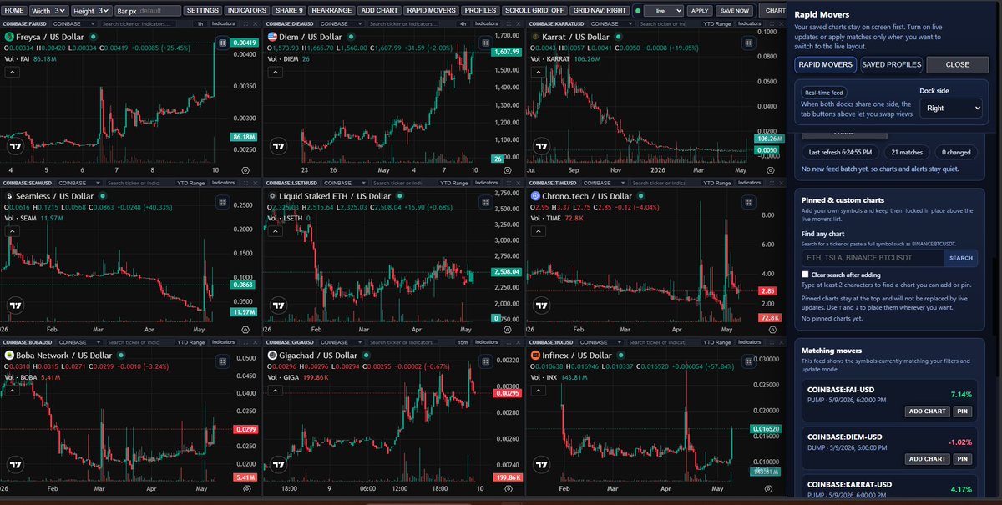
Task: Open the grid layout icon on Freysa chart
Action: point(222,43)
